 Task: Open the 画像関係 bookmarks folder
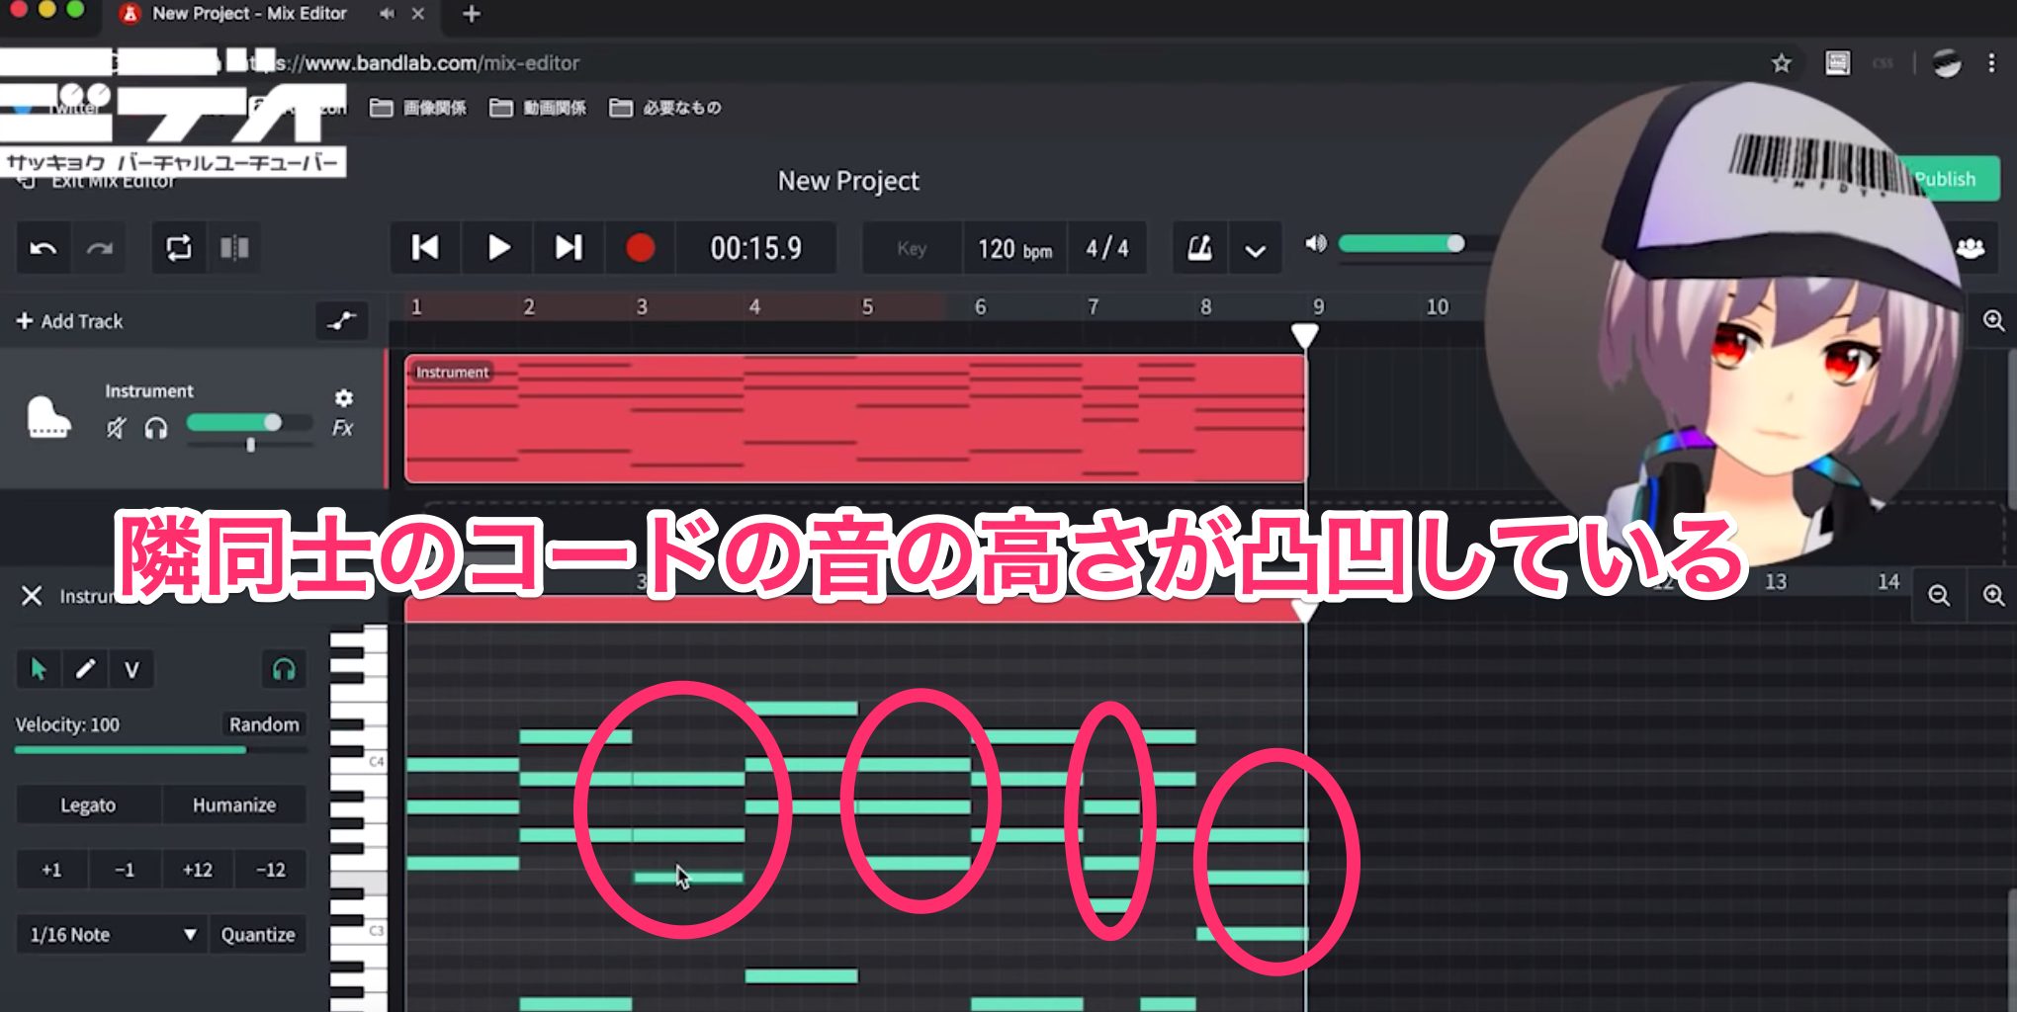(418, 108)
